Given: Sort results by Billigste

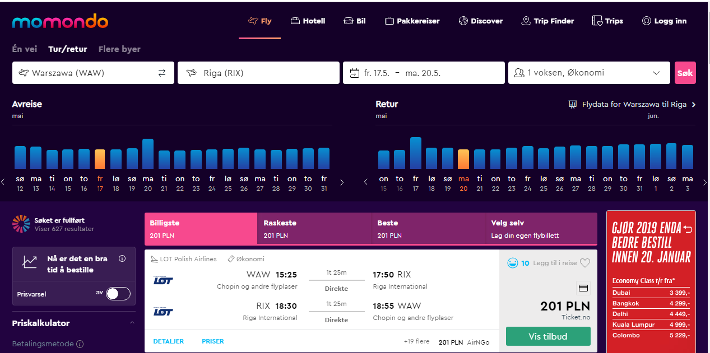Looking at the screenshot, I should coord(201,228).
